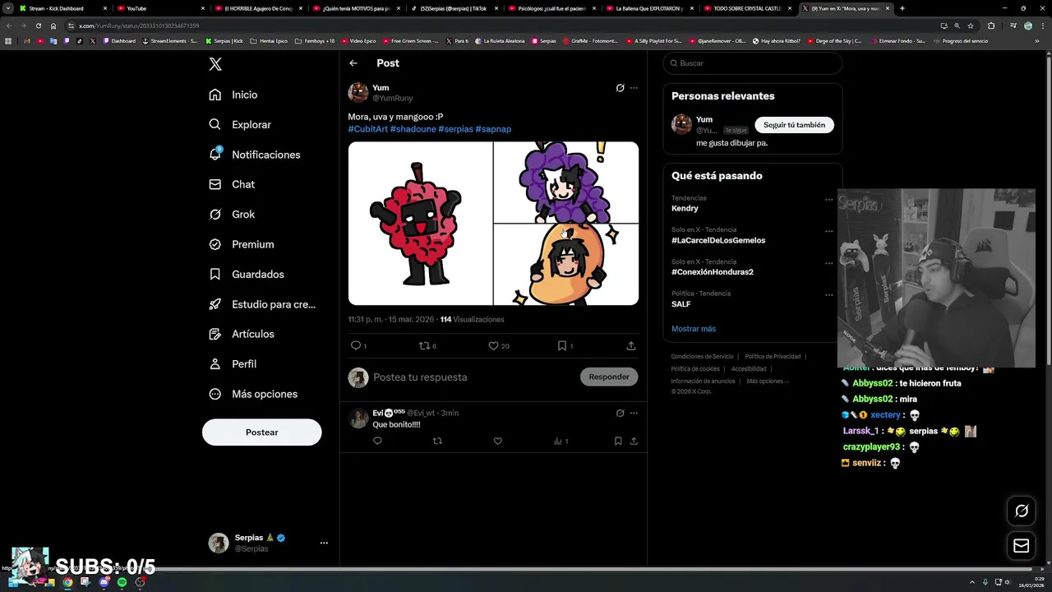Switch to Stream - Kick Dashboard tab

tap(64, 8)
